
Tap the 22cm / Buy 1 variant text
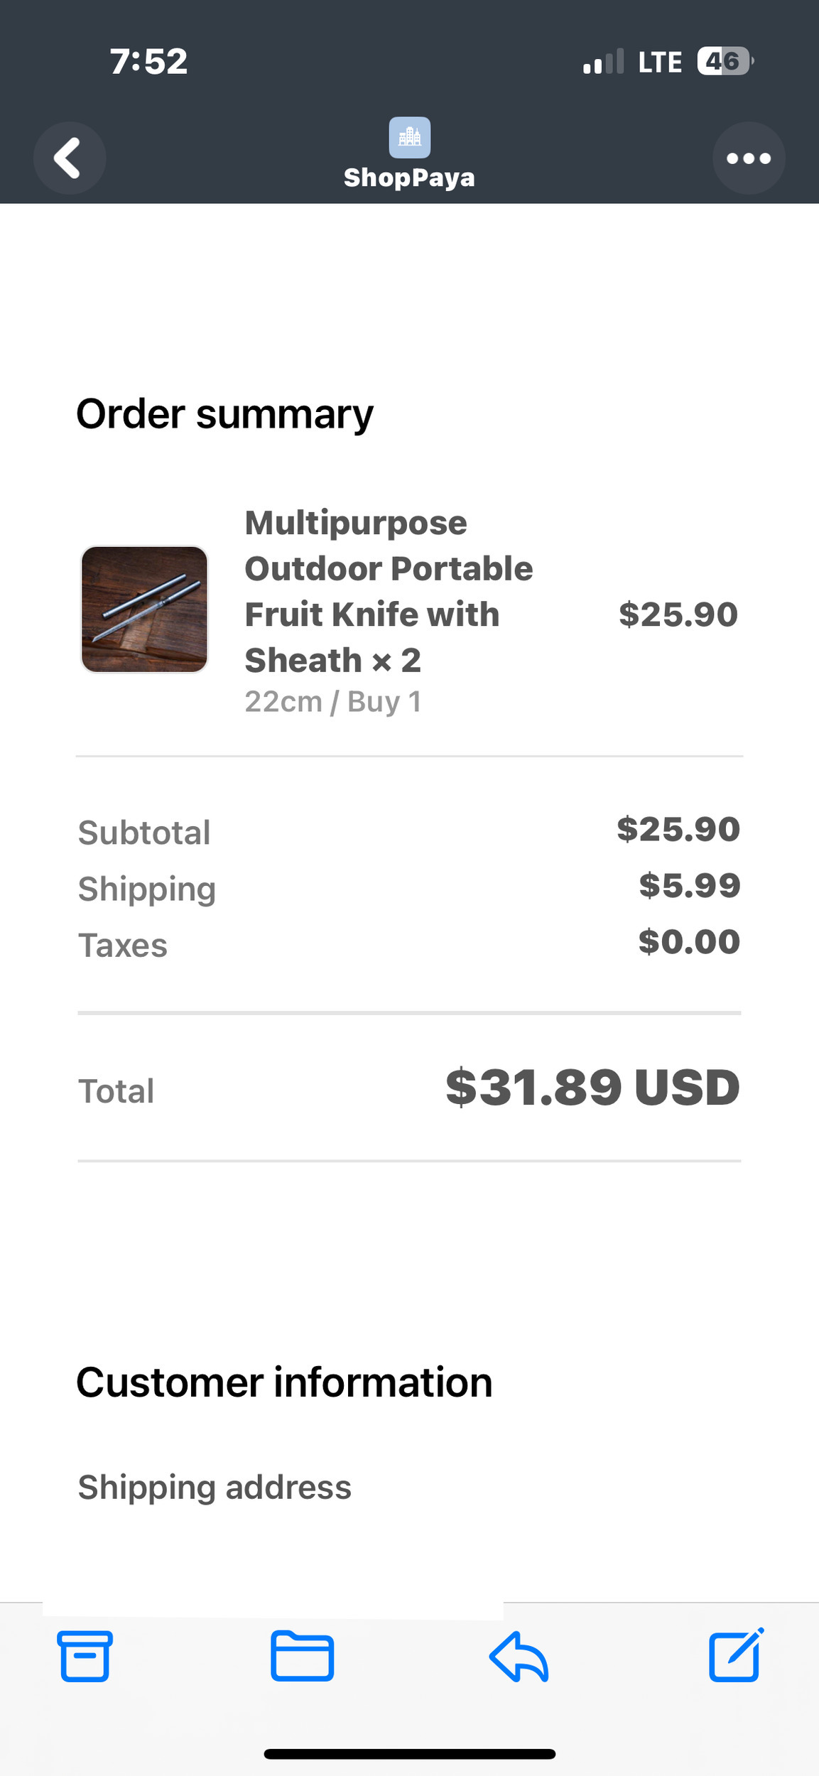(333, 702)
